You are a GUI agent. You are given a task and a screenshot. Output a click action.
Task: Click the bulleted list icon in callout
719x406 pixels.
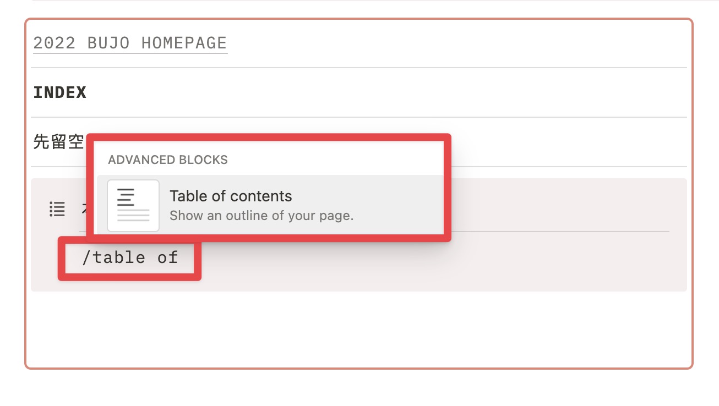(57, 209)
